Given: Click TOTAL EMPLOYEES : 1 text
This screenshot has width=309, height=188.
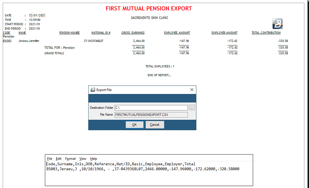Looking at the screenshot, I should tap(160, 66).
